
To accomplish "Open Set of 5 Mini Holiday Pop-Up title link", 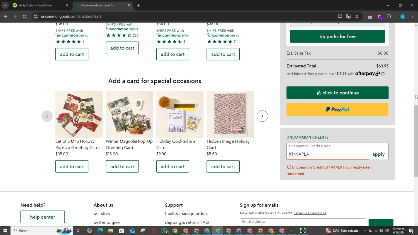I will pos(78,145).
